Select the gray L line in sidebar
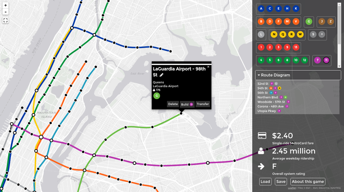This screenshot has height=192, width=344. (x=261, y=34)
